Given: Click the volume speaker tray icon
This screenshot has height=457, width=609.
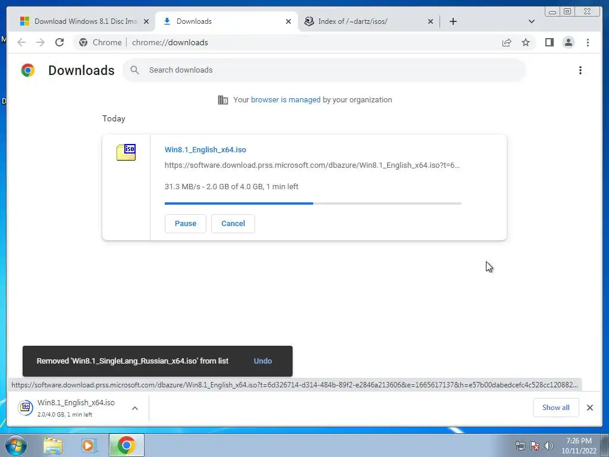Looking at the screenshot, I should (x=549, y=446).
